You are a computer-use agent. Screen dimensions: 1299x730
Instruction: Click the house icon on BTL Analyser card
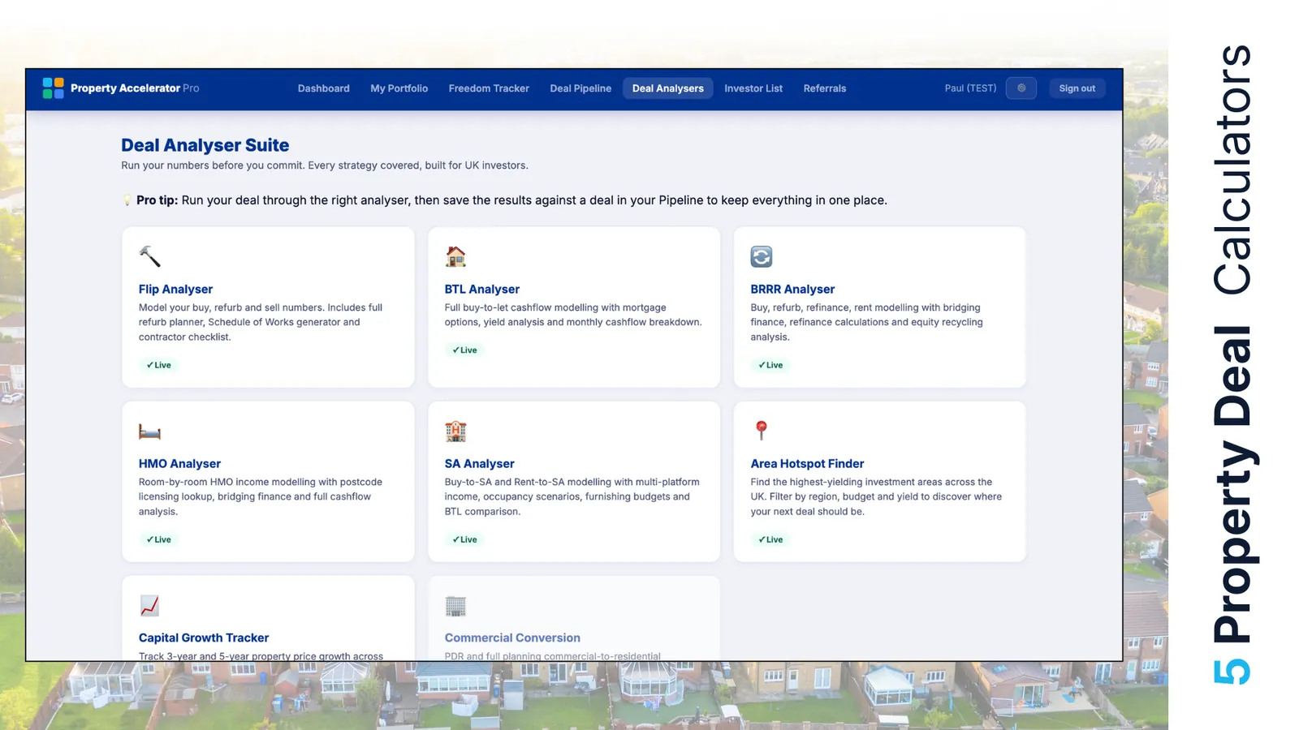click(x=455, y=256)
